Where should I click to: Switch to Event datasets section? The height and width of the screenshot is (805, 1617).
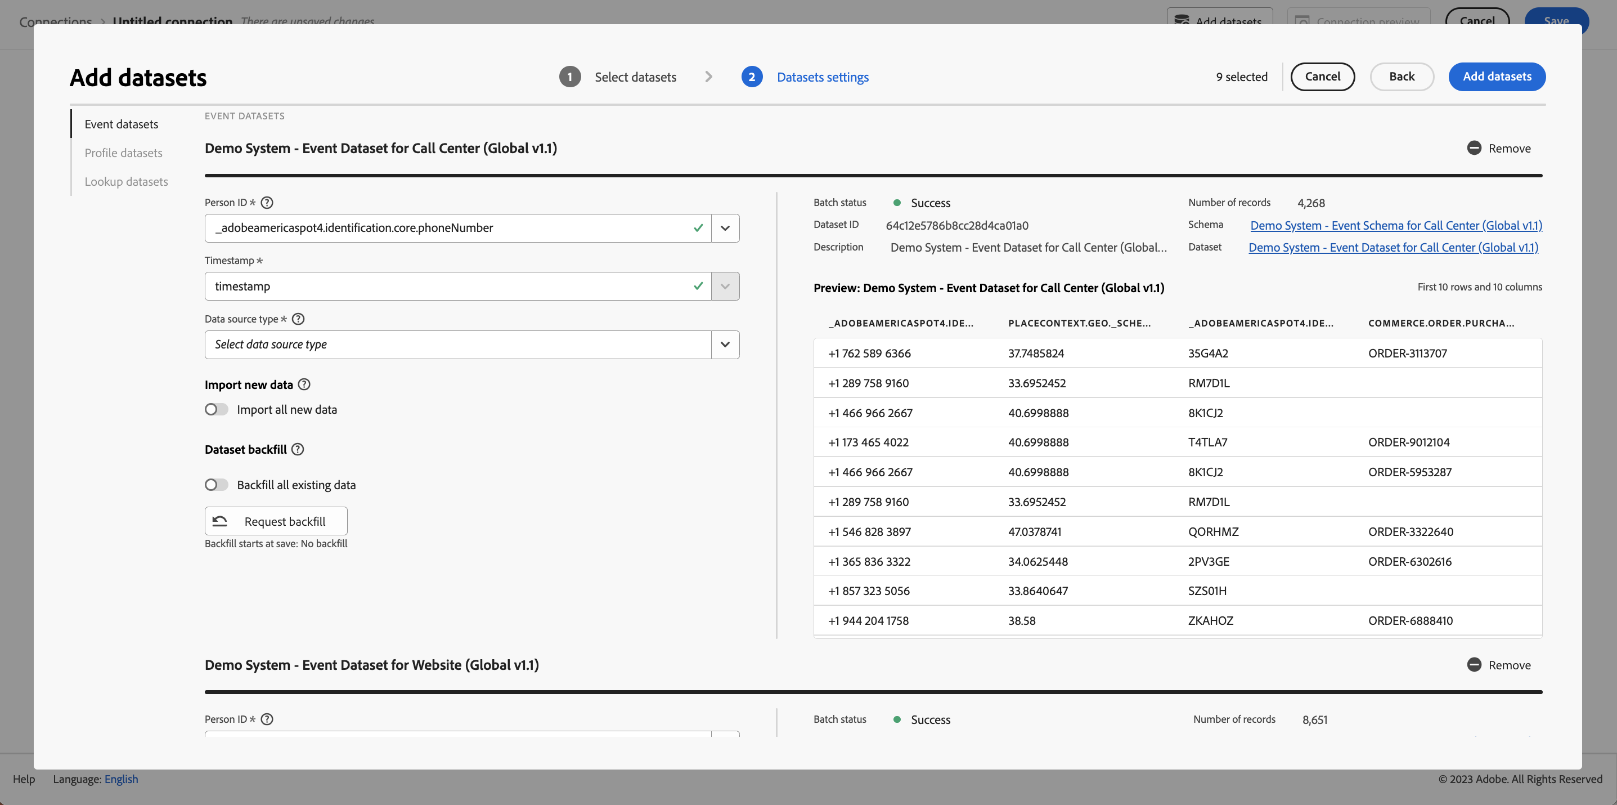tap(121, 124)
